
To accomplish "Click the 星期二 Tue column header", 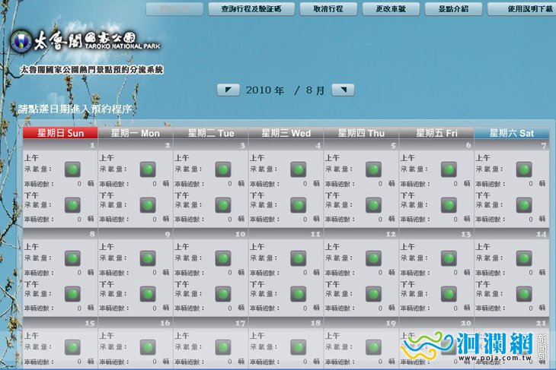I will point(211,133).
